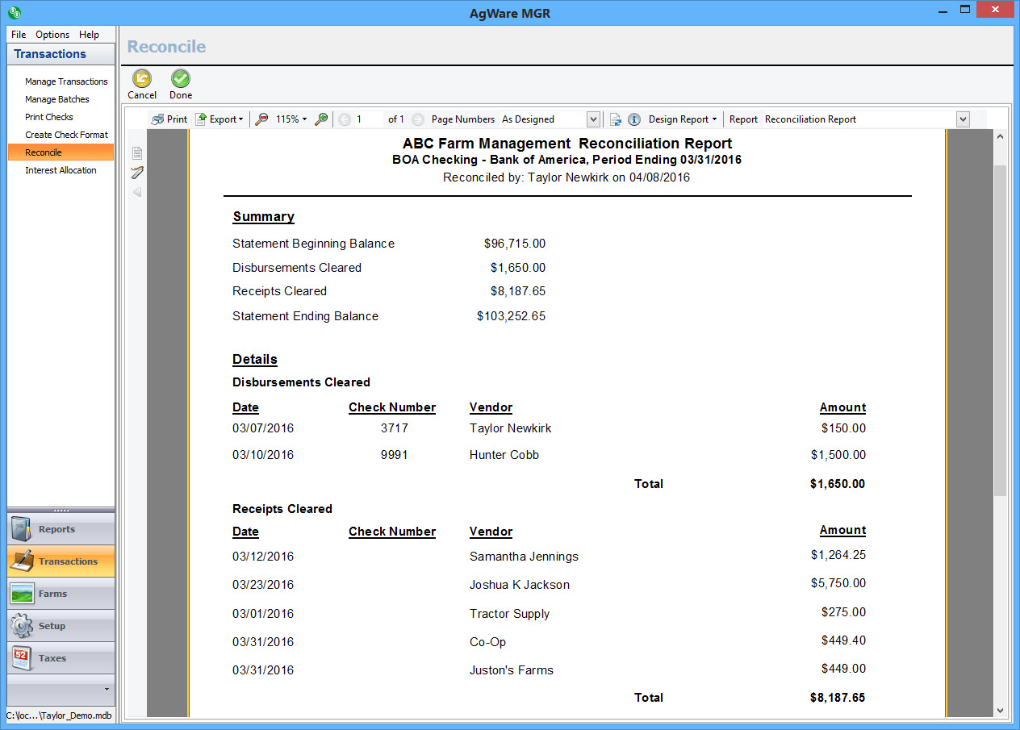
Task: Click the blue information icon in the toolbar
Action: coord(634,119)
